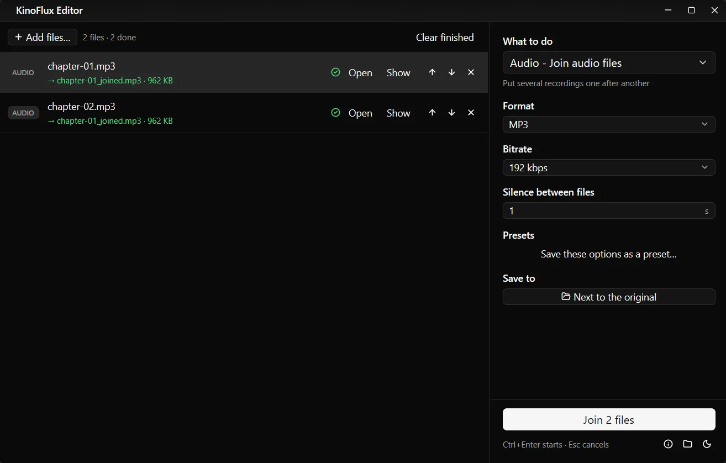Click the AUDIO badge of chapter-02.mp3
This screenshot has height=463, width=726.
click(x=23, y=113)
